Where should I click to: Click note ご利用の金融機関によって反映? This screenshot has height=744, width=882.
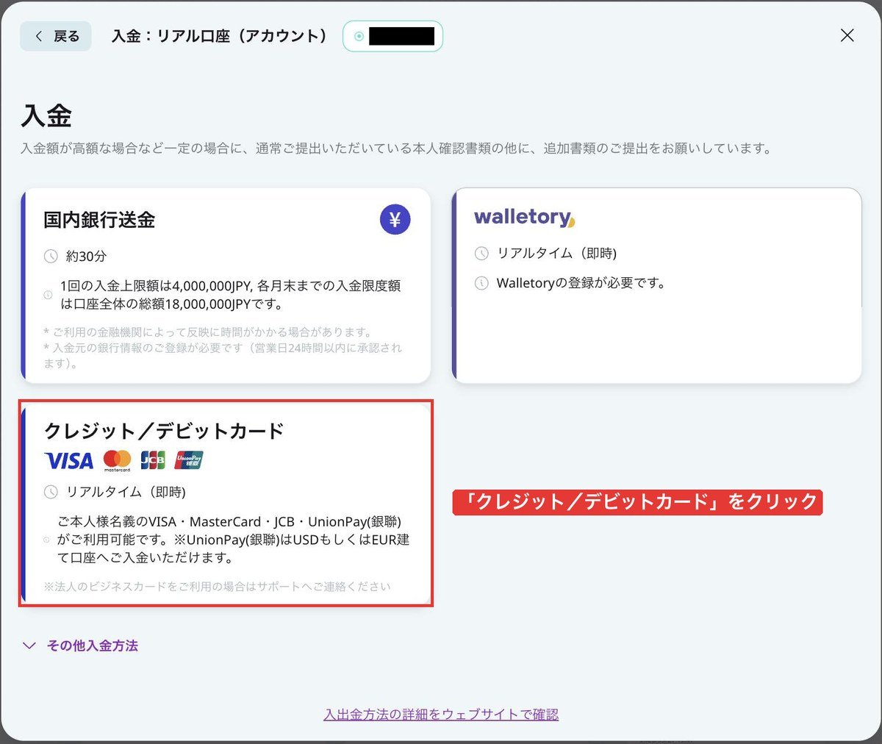[x=208, y=332]
